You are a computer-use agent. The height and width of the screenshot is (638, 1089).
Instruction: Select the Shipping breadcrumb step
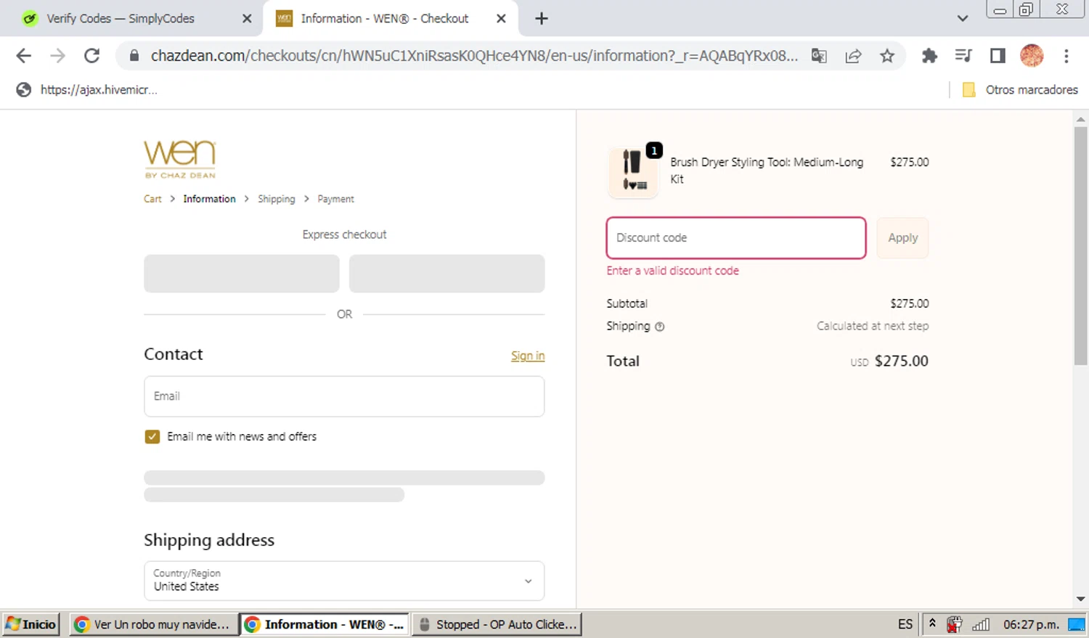pyautogui.click(x=277, y=199)
